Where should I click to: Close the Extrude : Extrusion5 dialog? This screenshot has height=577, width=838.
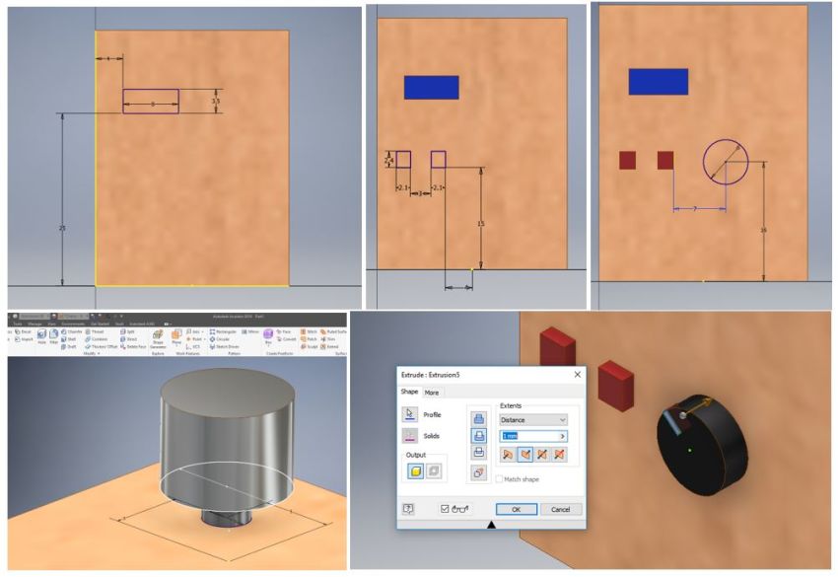tap(577, 375)
